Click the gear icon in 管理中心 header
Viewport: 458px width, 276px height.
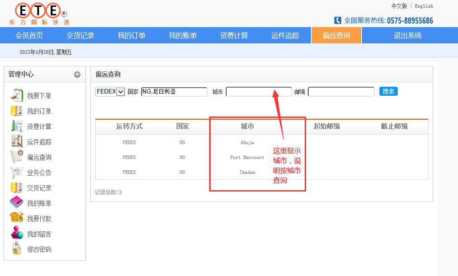point(77,75)
